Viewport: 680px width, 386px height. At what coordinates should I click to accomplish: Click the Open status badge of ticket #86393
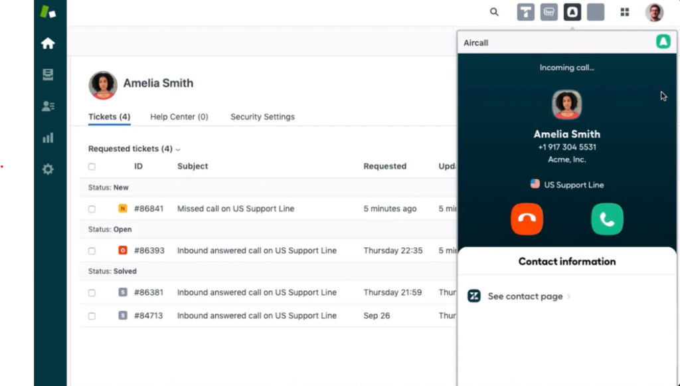(x=123, y=250)
